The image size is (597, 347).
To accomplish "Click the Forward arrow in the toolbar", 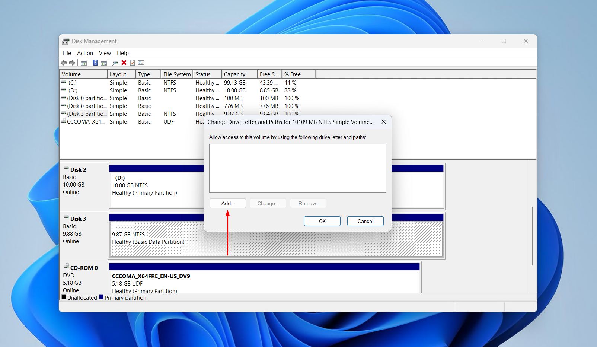I will coord(72,63).
